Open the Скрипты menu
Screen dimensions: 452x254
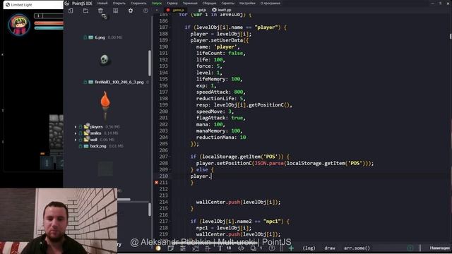point(227,3)
